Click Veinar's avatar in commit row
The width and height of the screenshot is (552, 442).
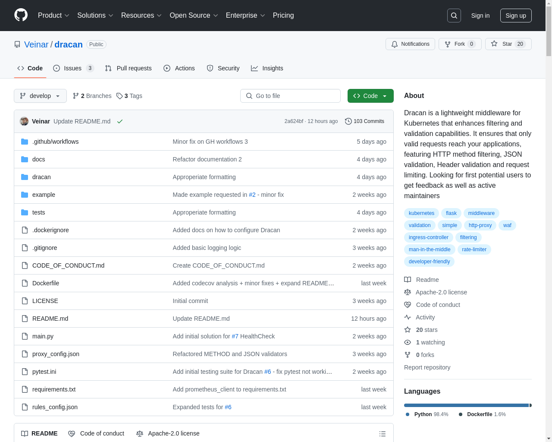tap(24, 121)
